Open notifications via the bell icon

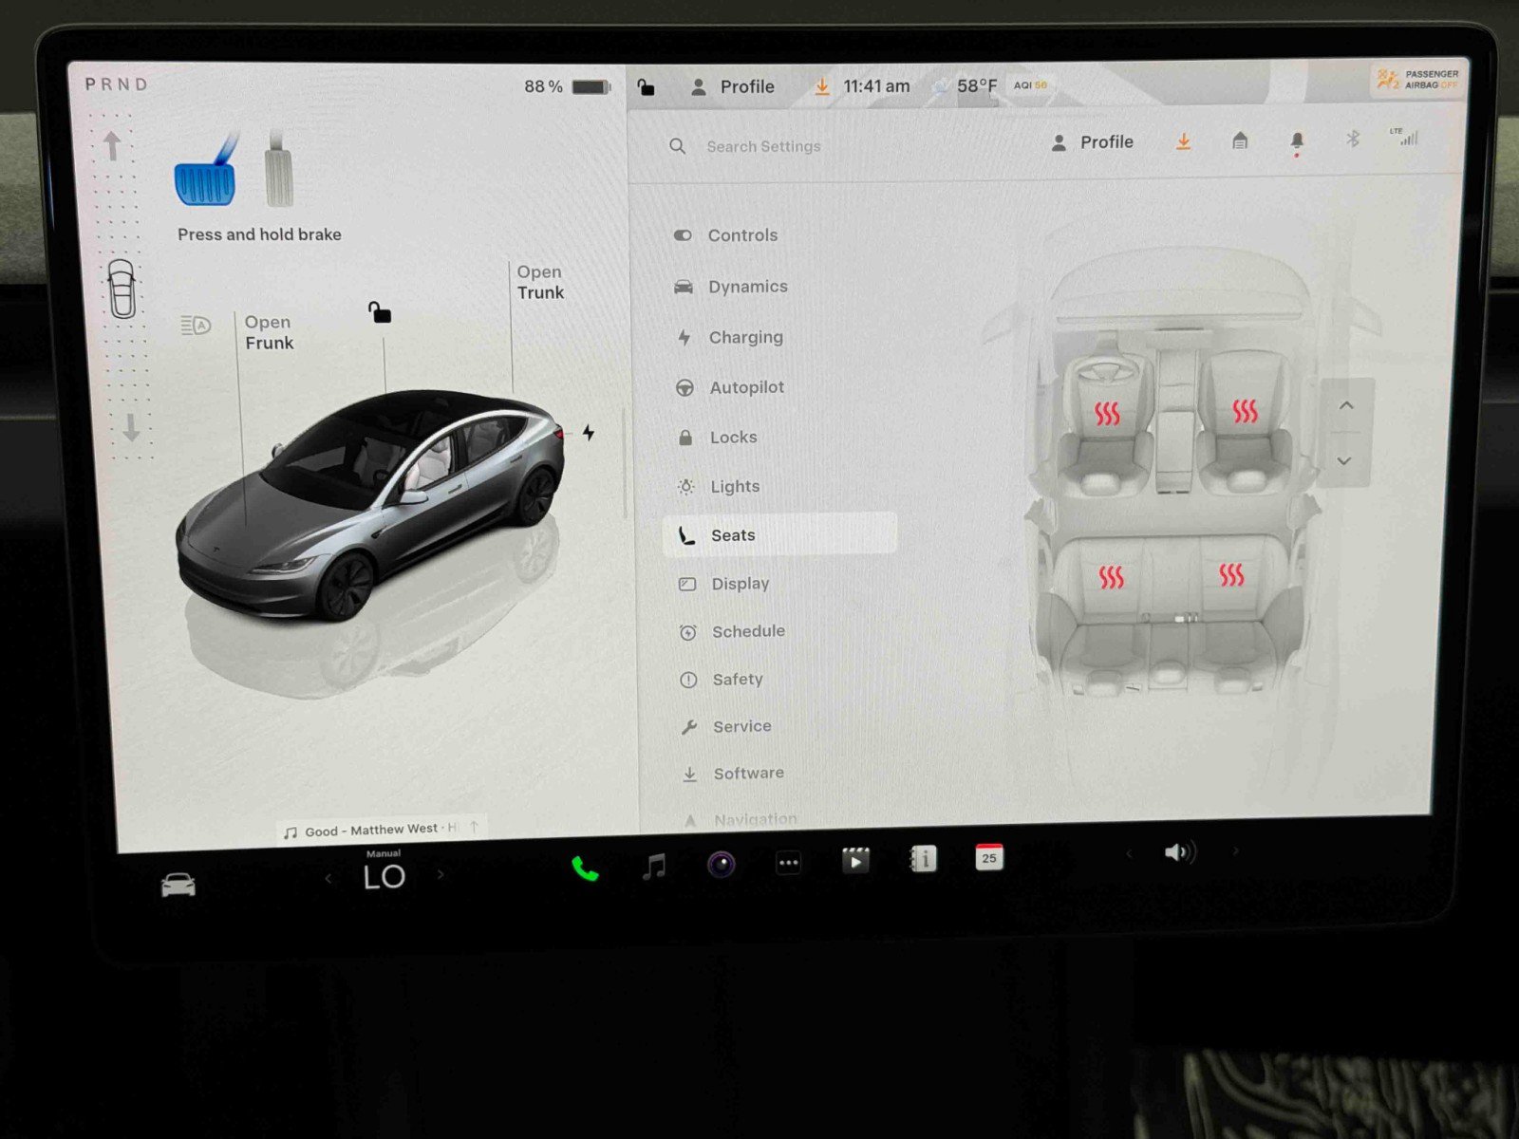(x=1297, y=141)
